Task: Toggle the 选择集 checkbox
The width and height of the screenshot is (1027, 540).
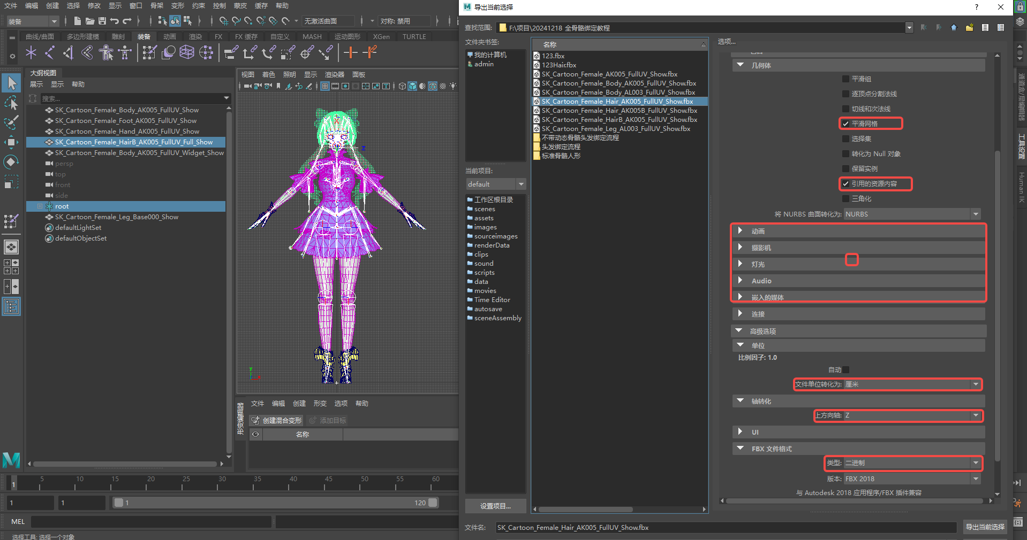Action: (x=845, y=138)
